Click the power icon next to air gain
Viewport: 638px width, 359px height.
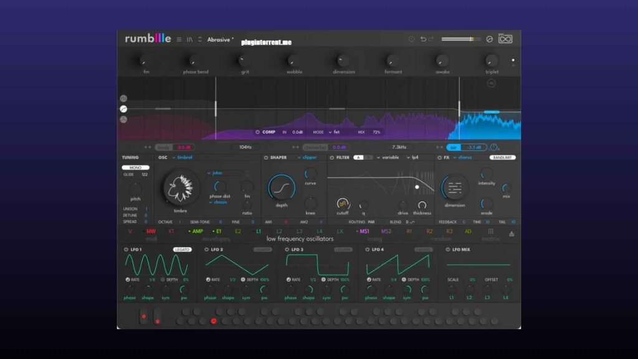[x=493, y=147]
